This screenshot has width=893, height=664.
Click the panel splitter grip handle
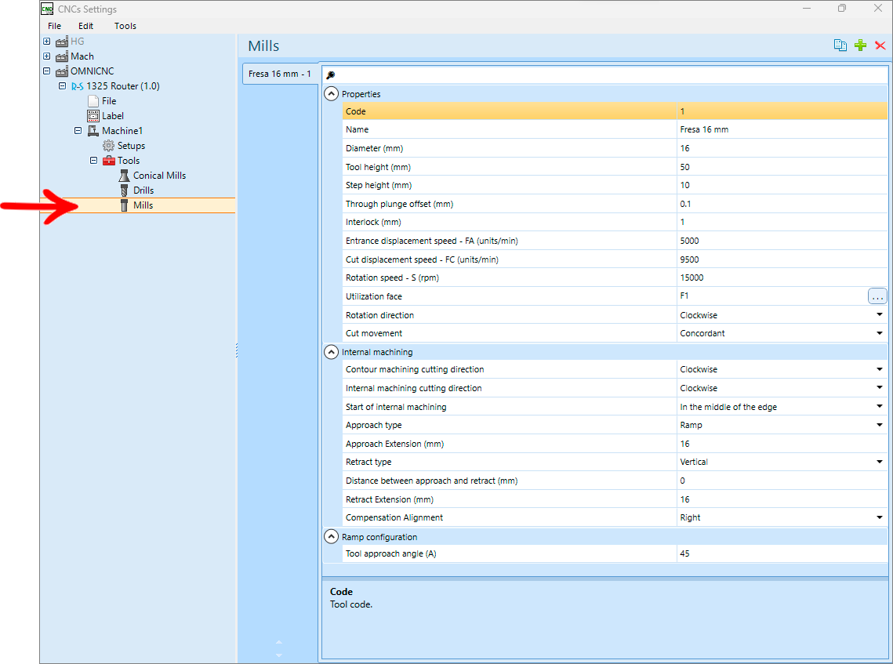[x=237, y=350]
